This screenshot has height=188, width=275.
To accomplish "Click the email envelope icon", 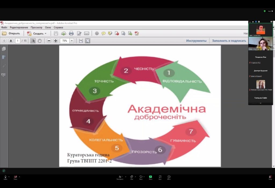I will [86, 33].
